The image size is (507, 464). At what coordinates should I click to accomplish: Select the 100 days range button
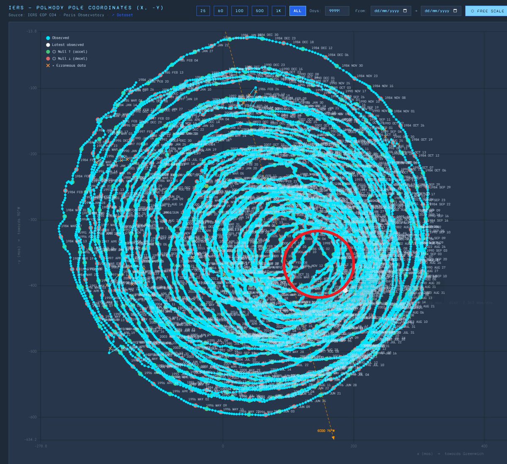[240, 11]
